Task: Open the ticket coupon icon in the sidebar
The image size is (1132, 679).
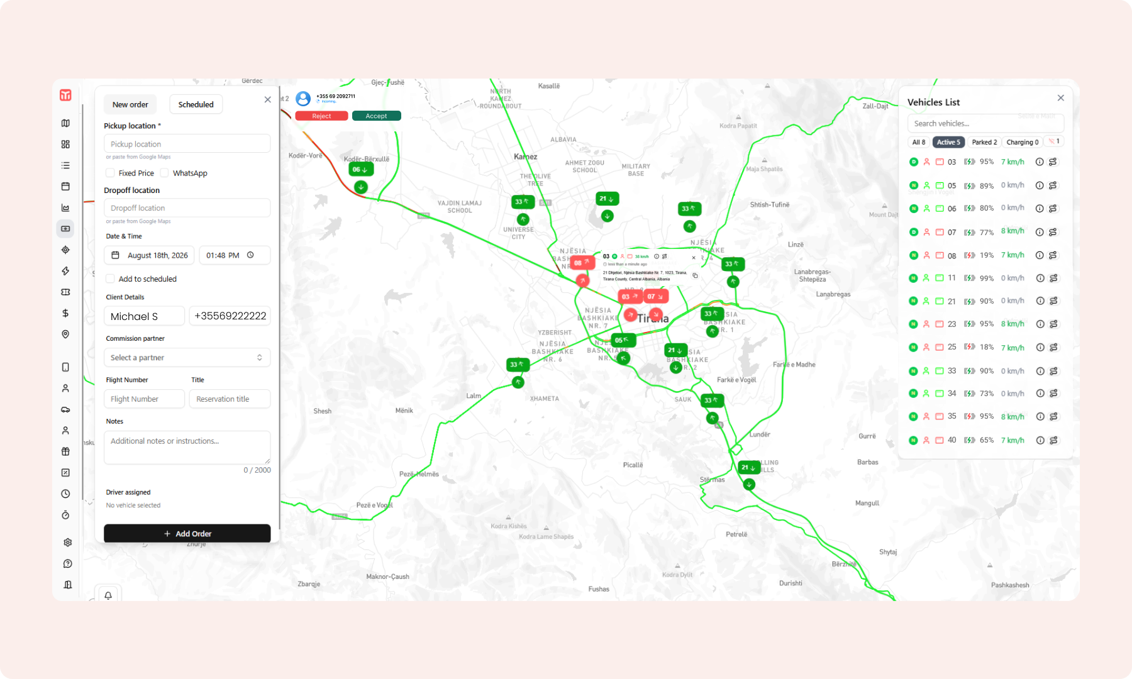Action: pos(65,292)
